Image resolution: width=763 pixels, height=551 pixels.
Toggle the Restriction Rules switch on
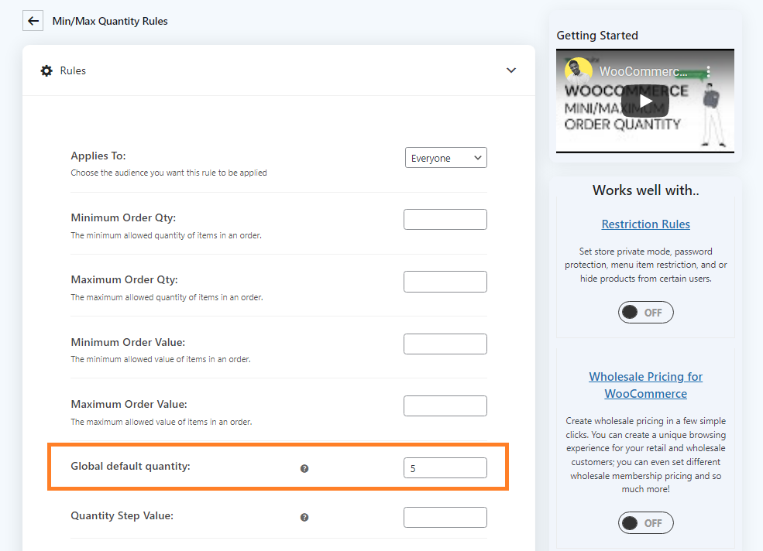646,312
